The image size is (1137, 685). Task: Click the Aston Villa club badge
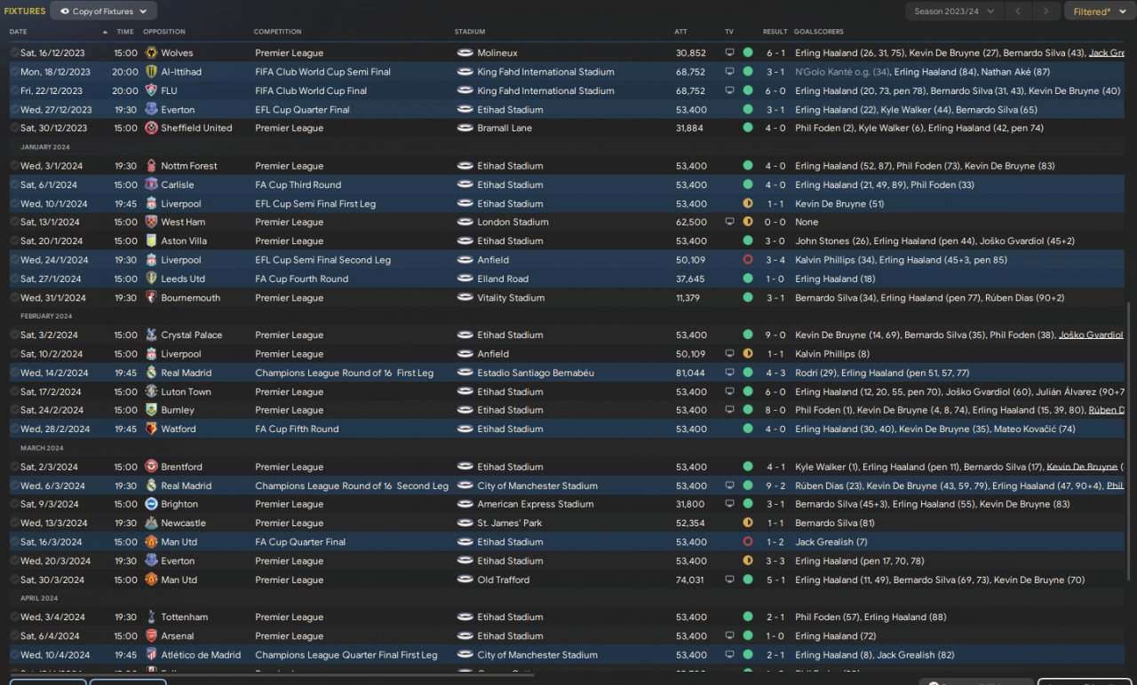pos(151,241)
